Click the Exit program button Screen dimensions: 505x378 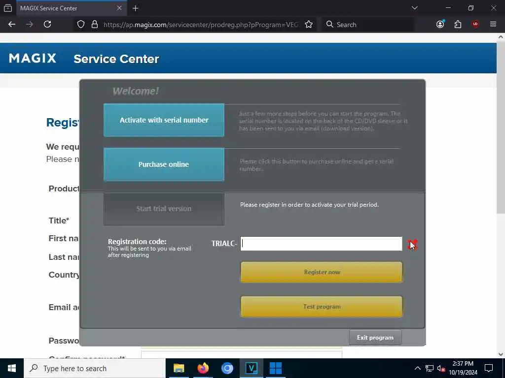coord(375,338)
